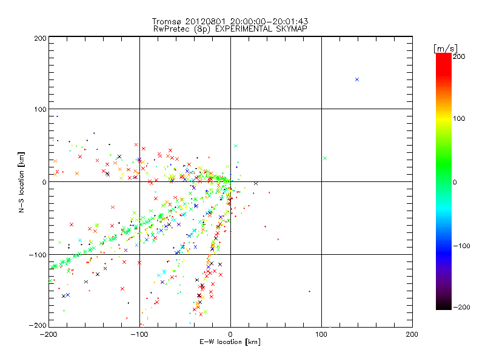Click the x-axis tick label '-200'

click(48, 334)
